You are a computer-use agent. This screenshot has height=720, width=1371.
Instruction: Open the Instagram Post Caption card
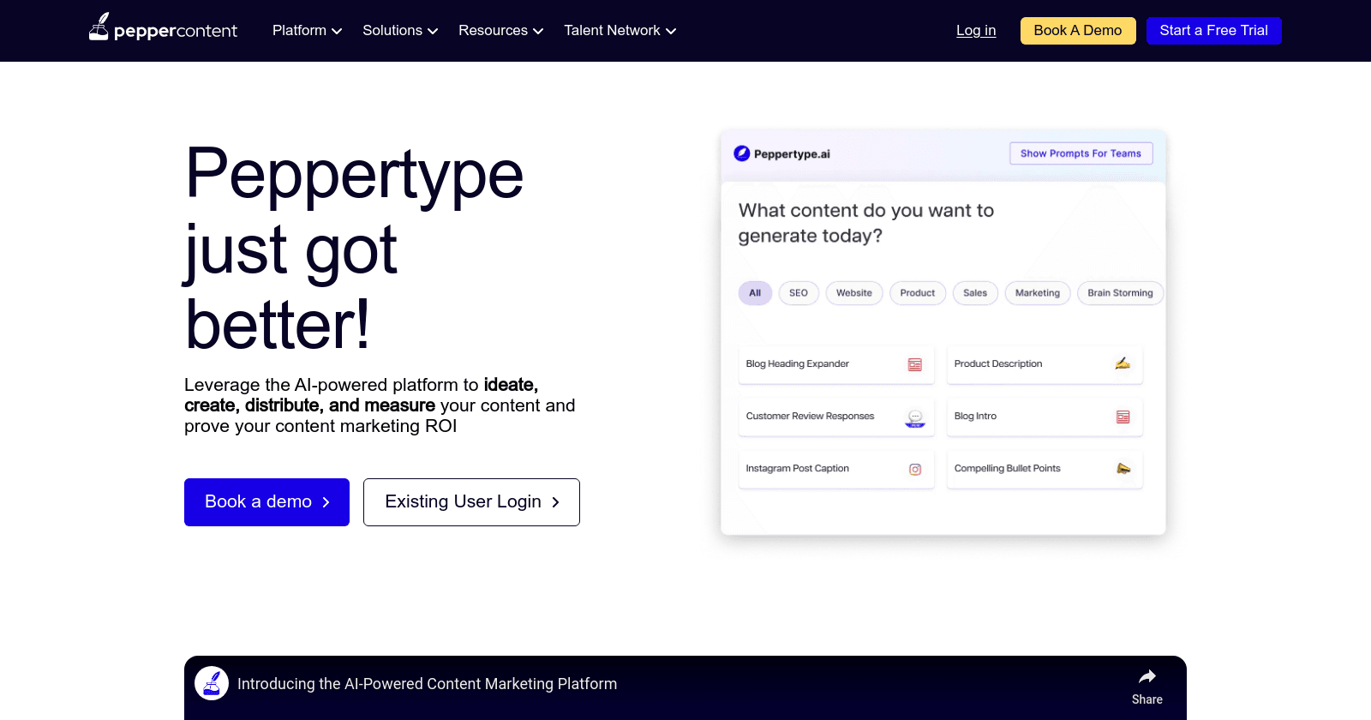click(x=836, y=469)
